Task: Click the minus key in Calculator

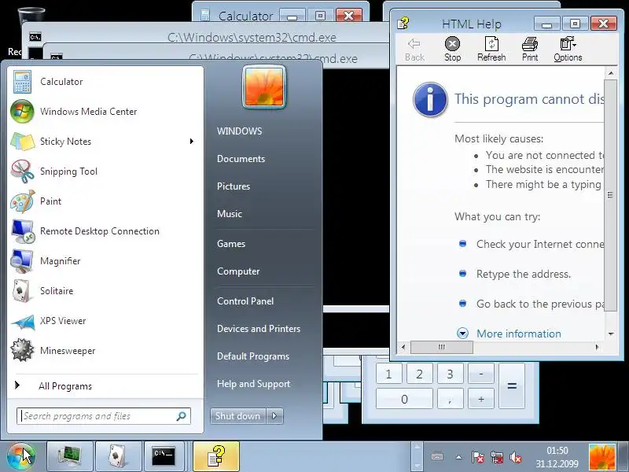Action: [481, 374]
